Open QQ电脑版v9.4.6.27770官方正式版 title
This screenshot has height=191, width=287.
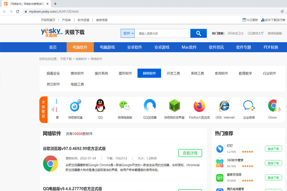coord(72,188)
